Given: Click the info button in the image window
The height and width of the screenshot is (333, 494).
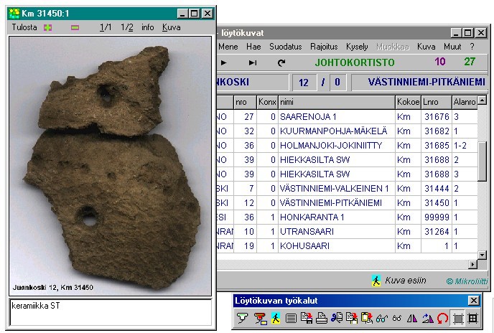Looking at the screenshot, I should tap(147, 27).
